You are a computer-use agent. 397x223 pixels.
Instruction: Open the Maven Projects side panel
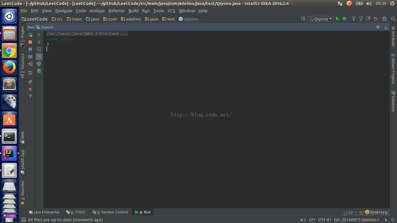[394, 69]
